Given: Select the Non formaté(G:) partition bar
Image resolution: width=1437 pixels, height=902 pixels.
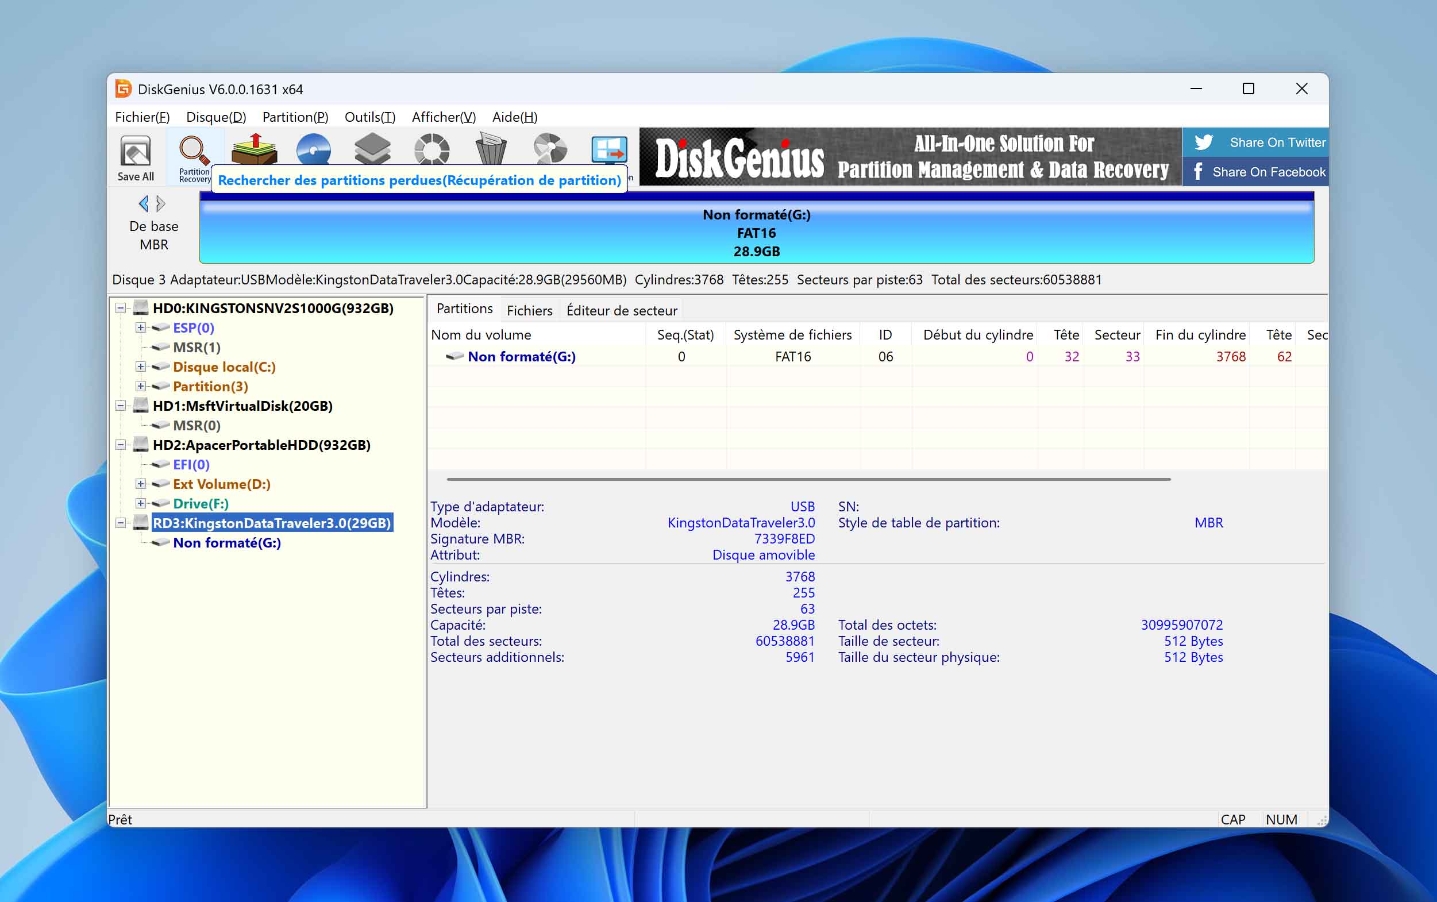Looking at the screenshot, I should pos(756,233).
